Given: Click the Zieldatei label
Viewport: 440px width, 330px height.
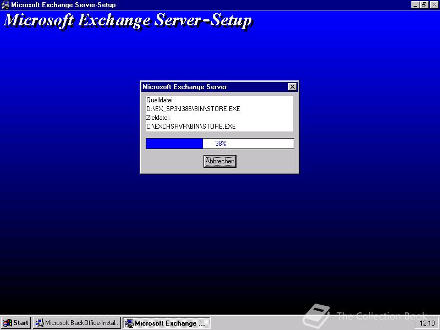Looking at the screenshot, I should (158, 118).
